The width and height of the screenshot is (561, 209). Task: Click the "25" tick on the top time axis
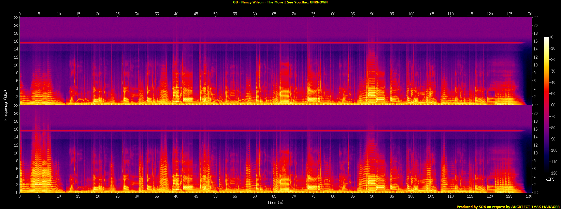pos(117,14)
